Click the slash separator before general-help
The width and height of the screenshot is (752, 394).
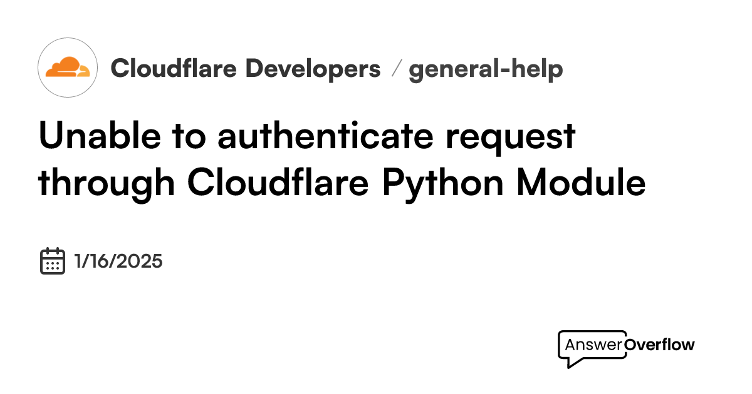(395, 69)
